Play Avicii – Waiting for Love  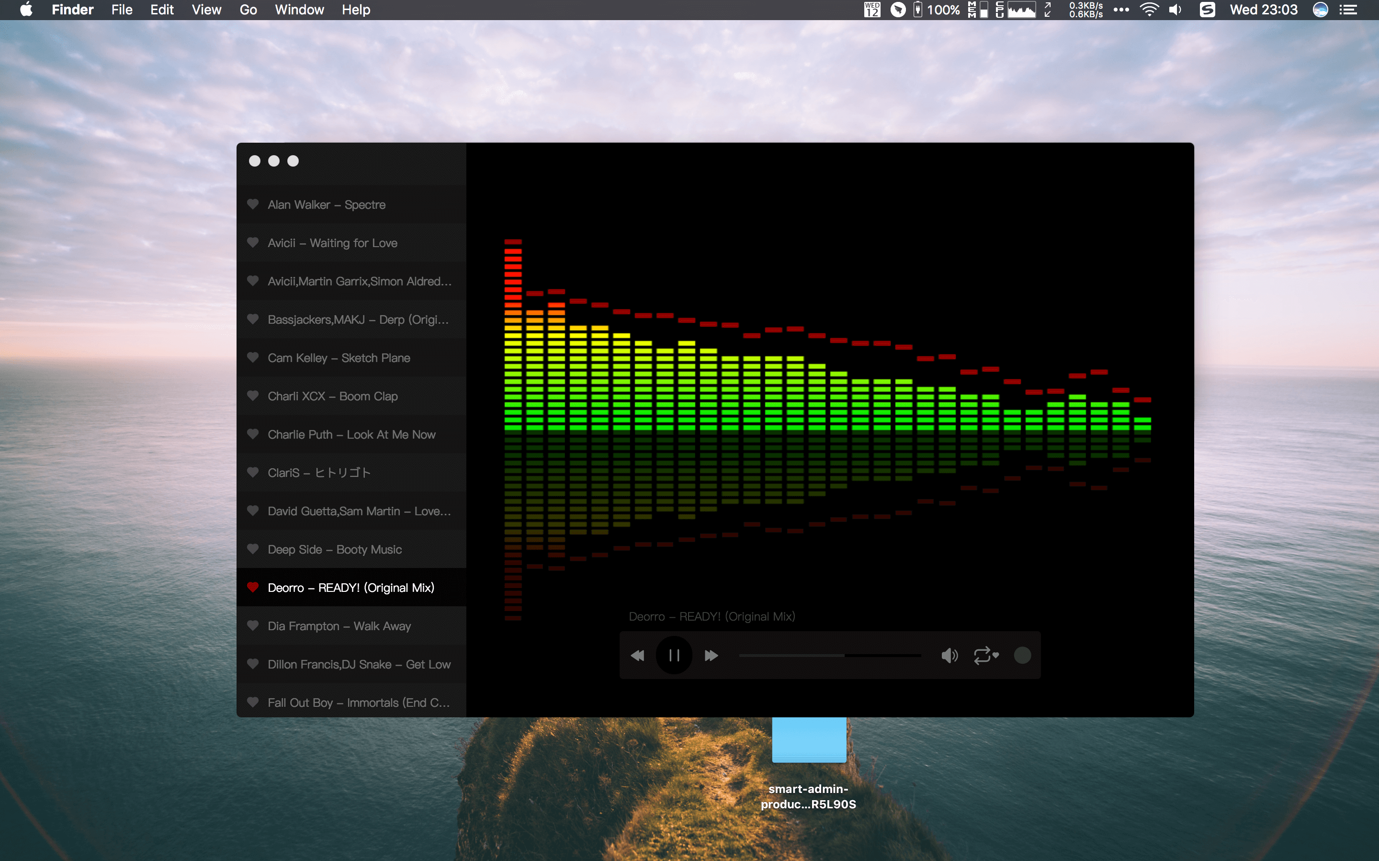click(332, 243)
